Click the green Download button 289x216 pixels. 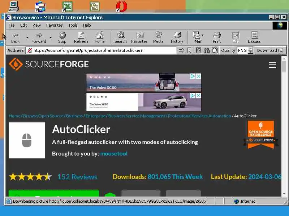[x=53, y=193]
